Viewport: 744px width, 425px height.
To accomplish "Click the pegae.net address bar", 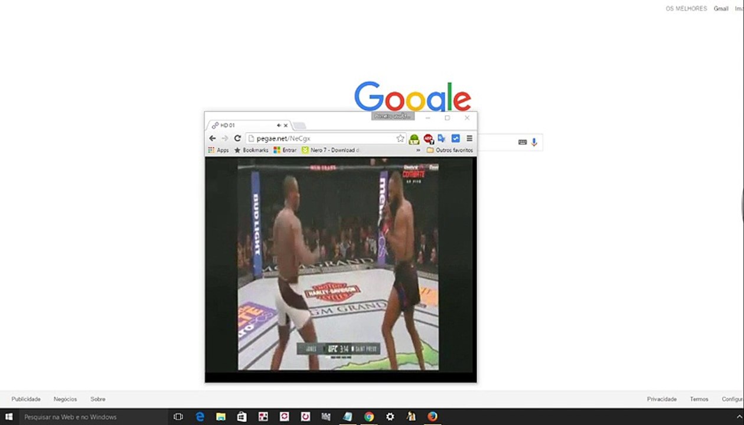I will click(326, 138).
